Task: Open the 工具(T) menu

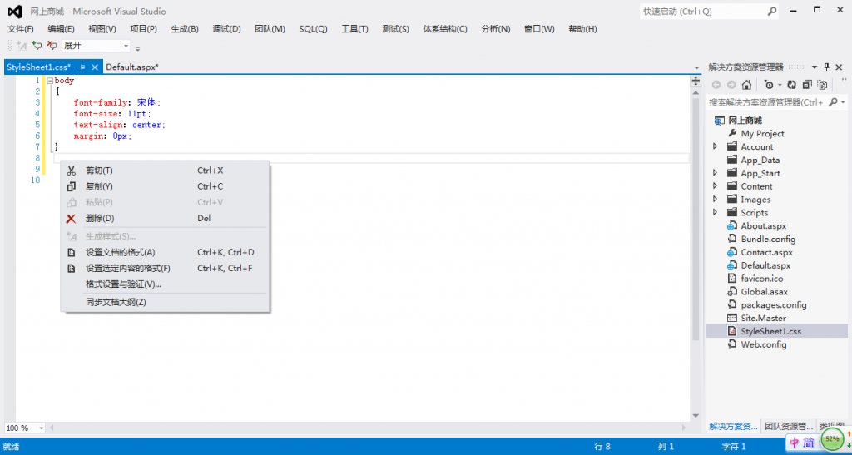Action: [354, 29]
